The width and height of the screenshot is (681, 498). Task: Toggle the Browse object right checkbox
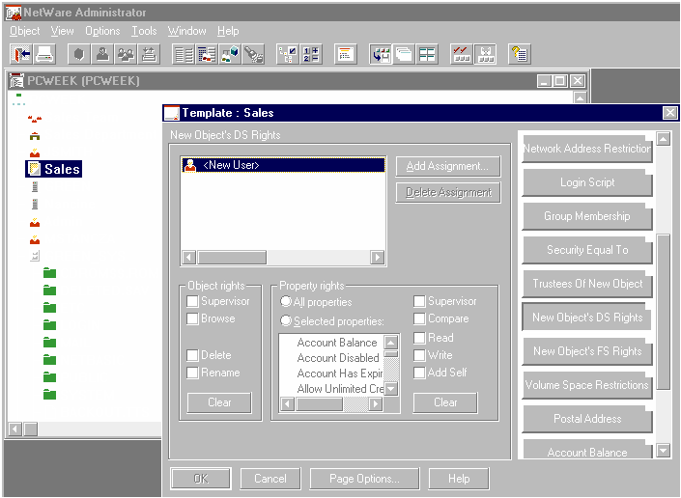192,318
